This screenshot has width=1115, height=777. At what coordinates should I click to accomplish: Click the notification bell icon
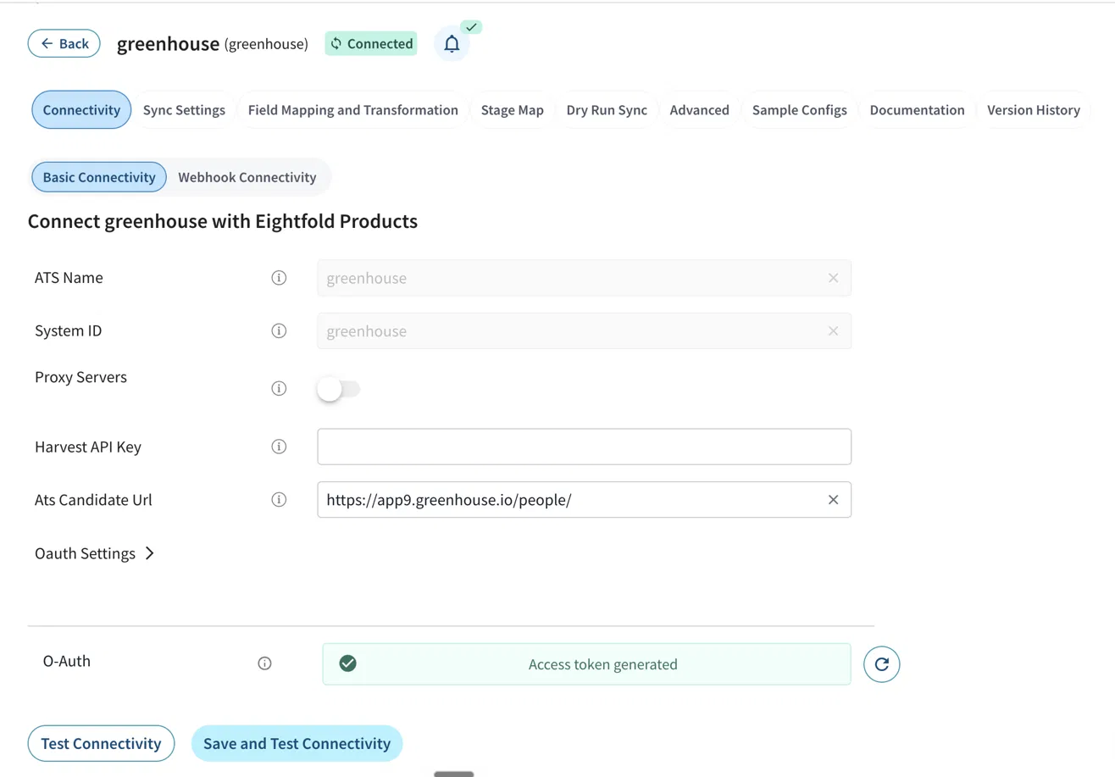tap(452, 44)
